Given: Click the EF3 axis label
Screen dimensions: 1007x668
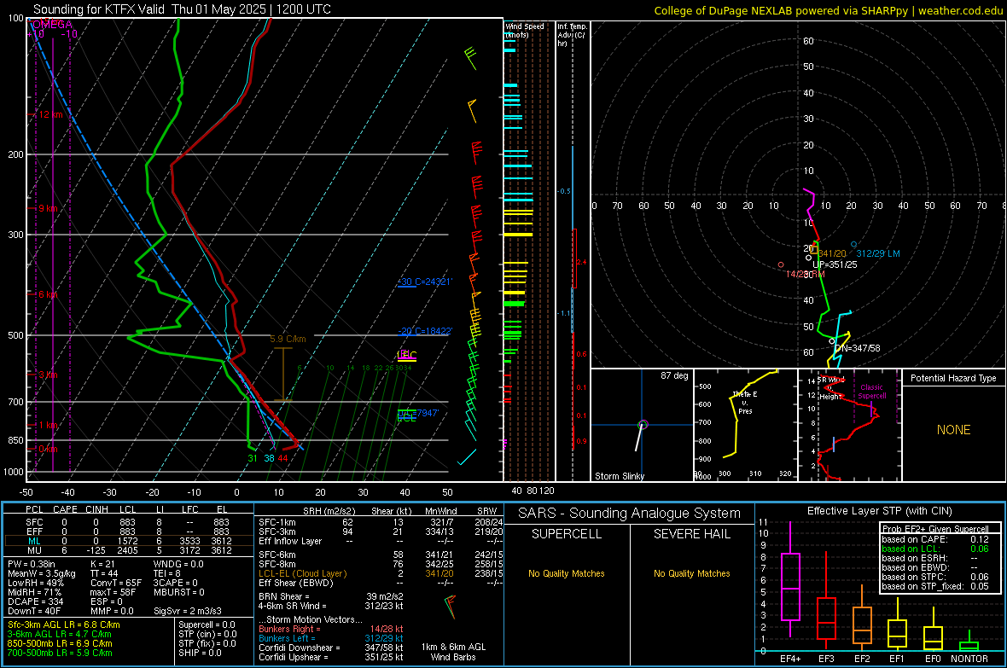Looking at the screenshot, I should click(826, 659).
